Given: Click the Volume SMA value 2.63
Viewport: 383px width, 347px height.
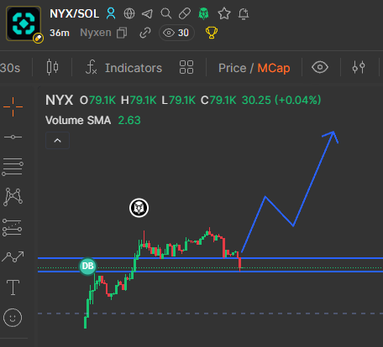Looking at the screenshot, I should pos(129,121).
